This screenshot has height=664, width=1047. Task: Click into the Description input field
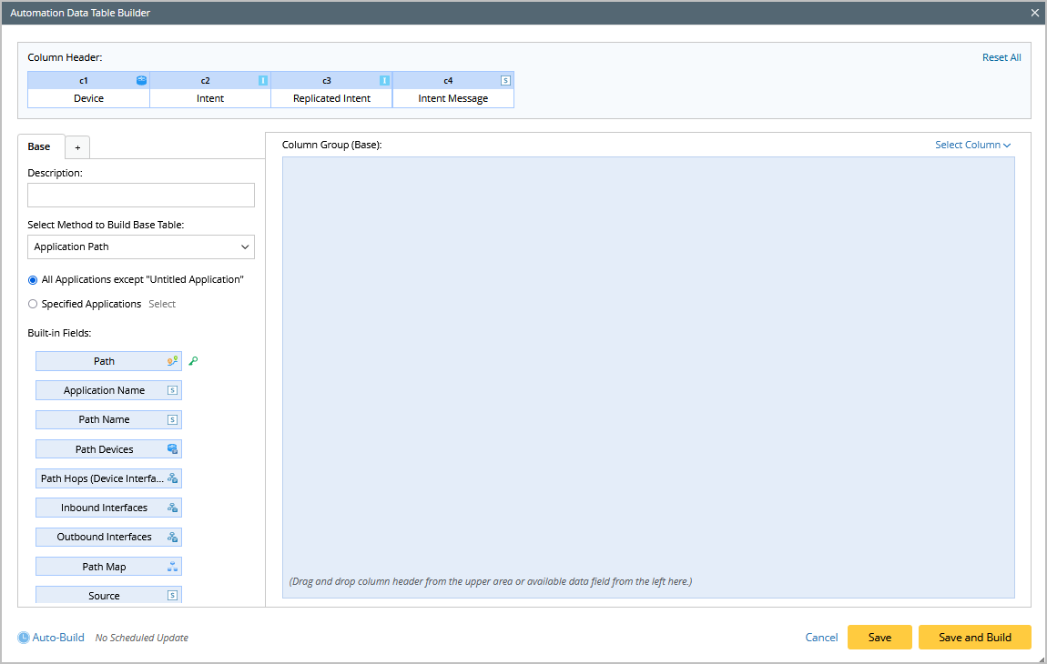click(141, 195)
